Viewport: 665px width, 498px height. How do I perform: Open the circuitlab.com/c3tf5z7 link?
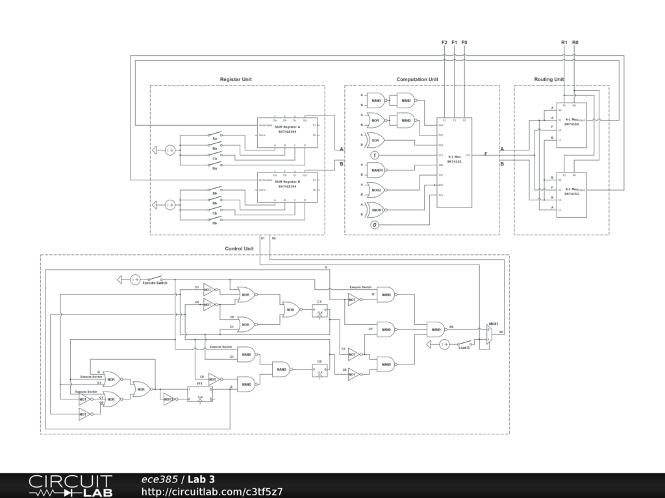pos(212,492)
